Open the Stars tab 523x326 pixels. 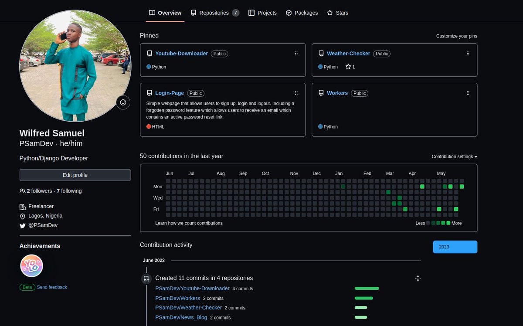(337, 13)
